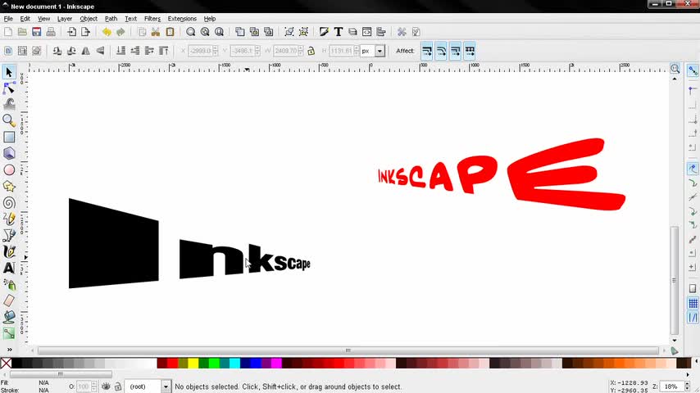700x393 pixels.
Task: Toggle affect stroke width scaling
Action: [x=427, y=51]
